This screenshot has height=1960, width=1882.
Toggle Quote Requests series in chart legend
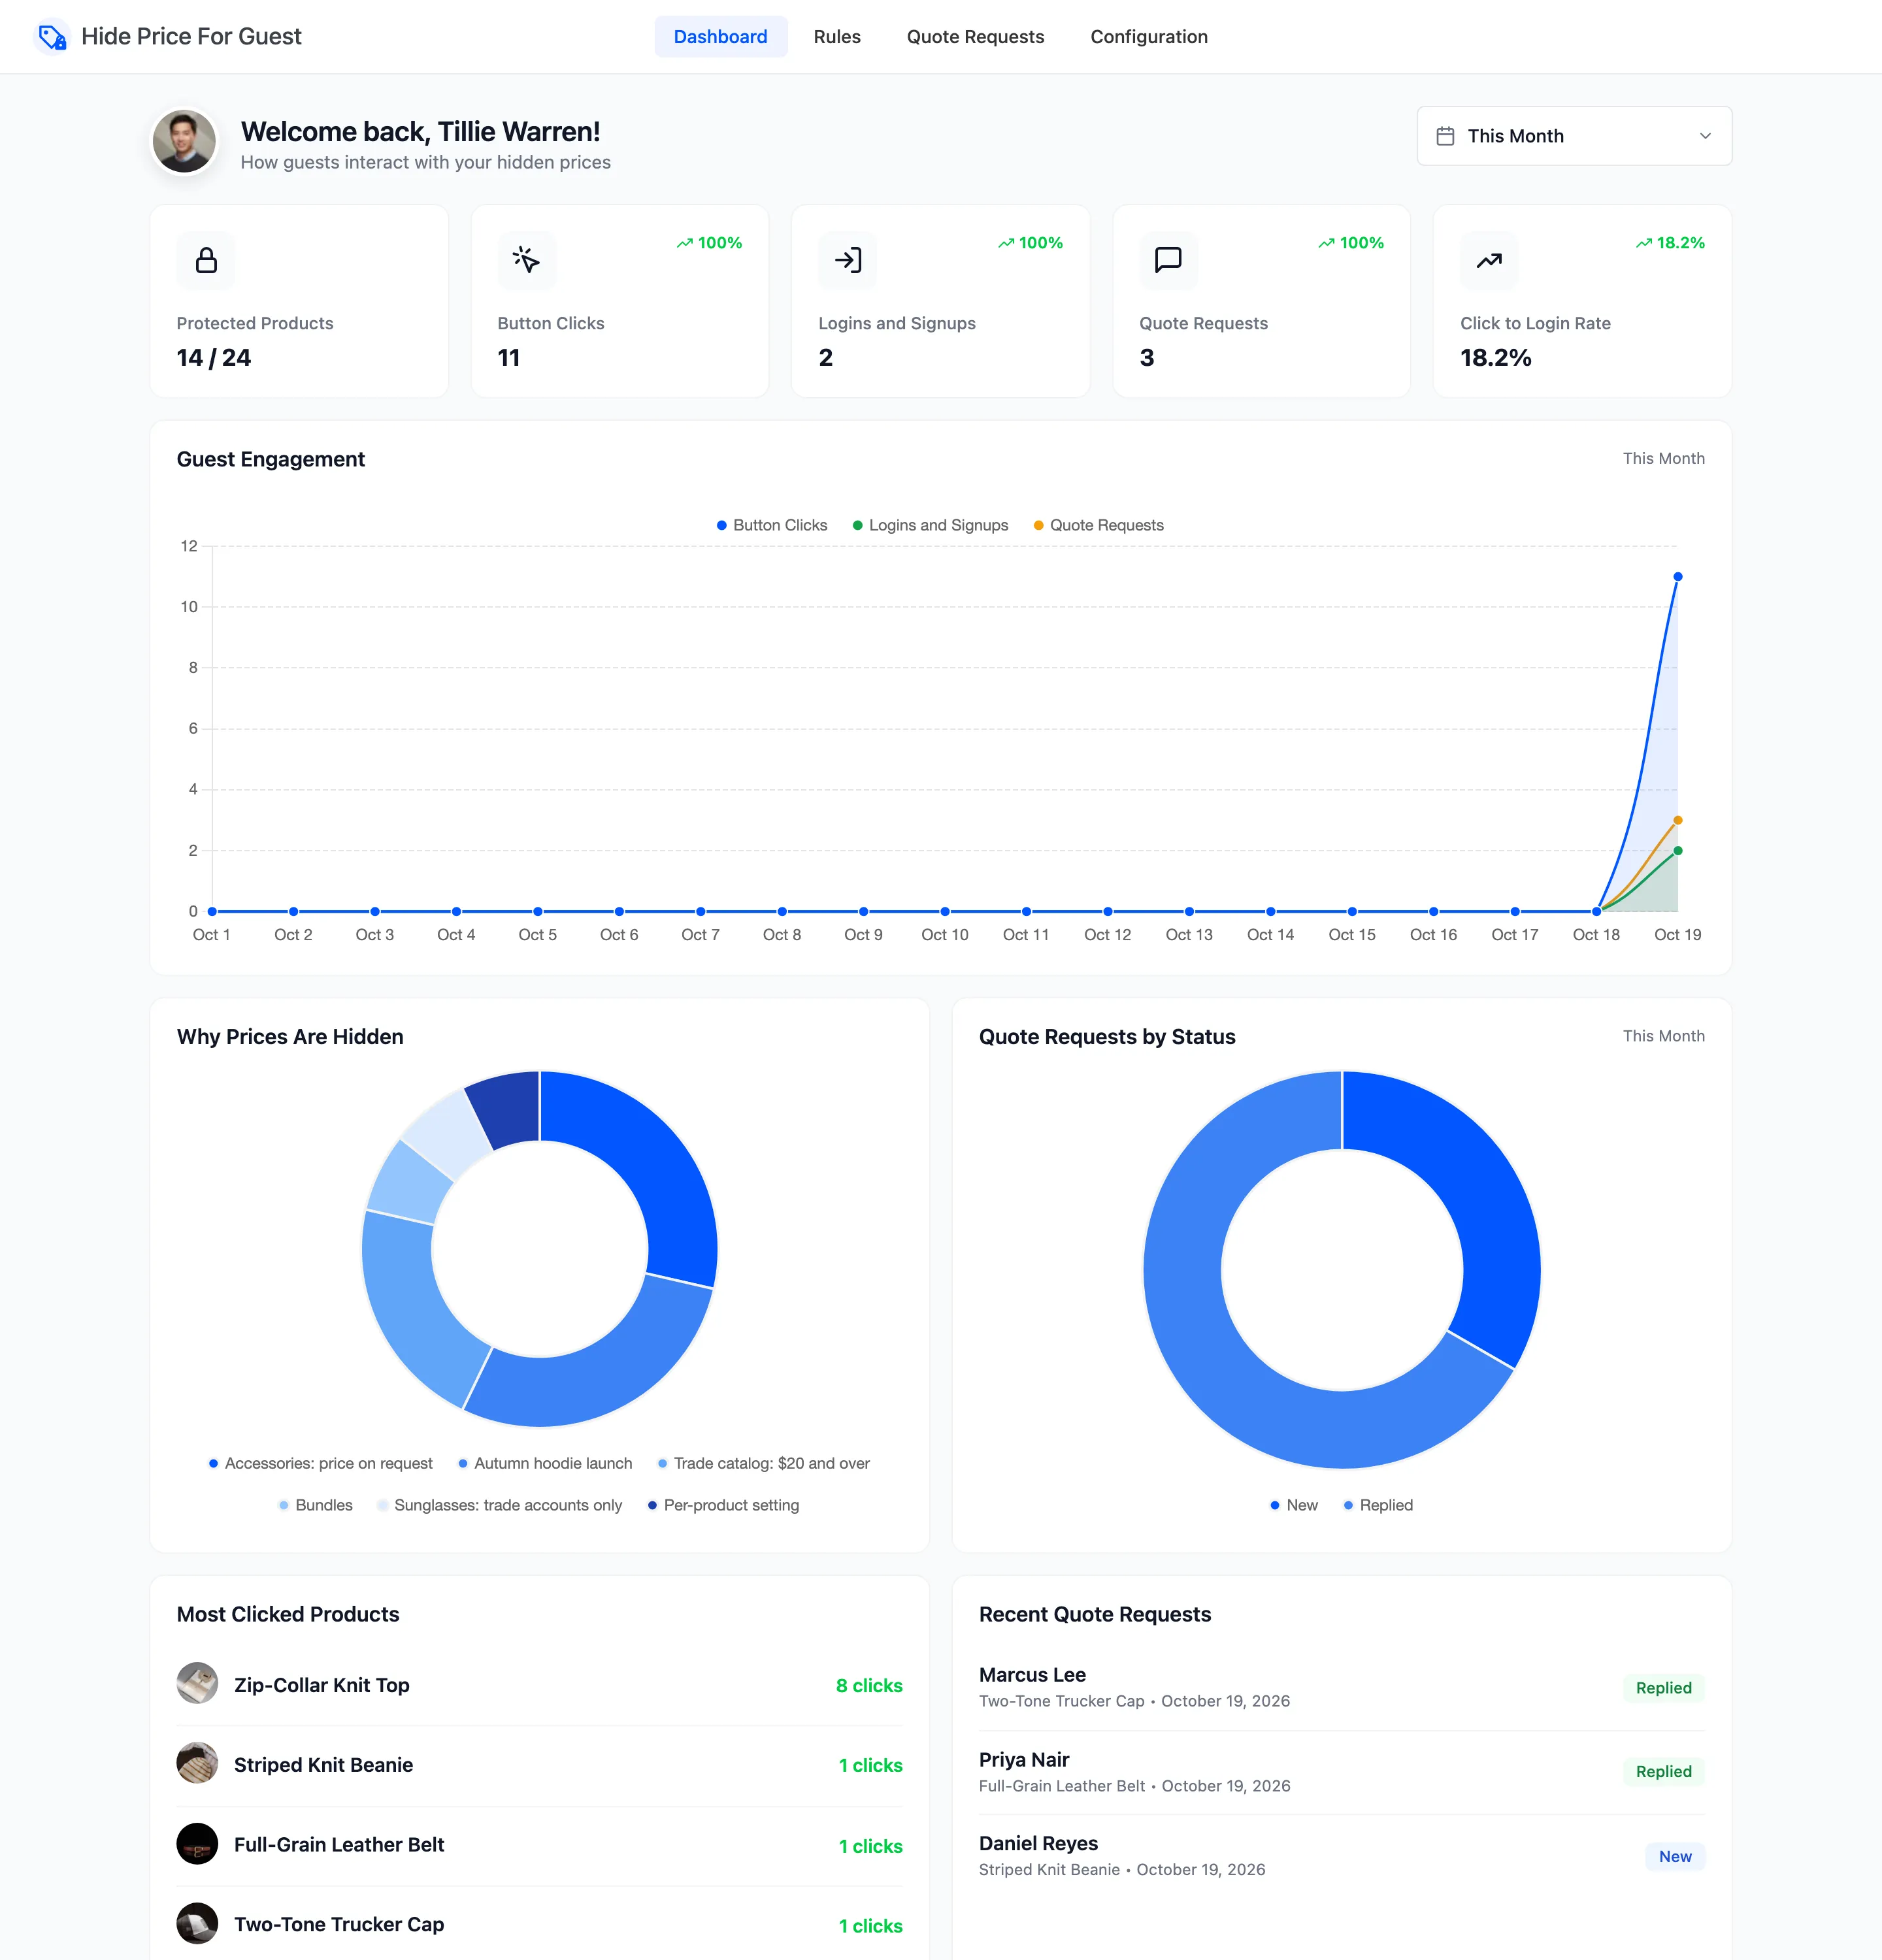[1098, 525]
